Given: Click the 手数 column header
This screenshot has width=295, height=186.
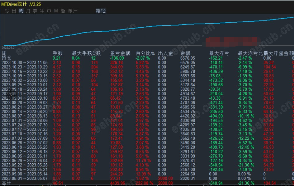Looking at the screenshot, I should tap(58, 53).
